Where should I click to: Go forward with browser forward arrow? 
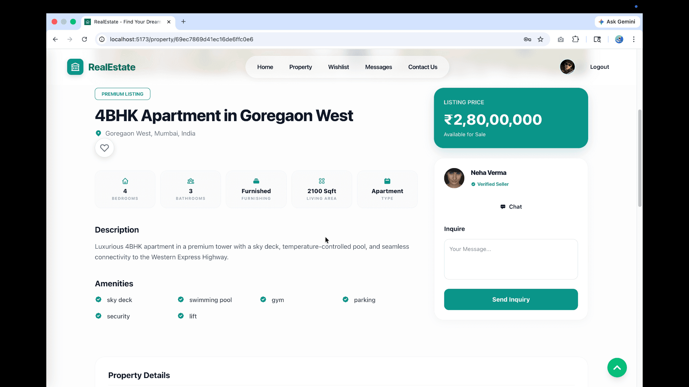(70, 39)
